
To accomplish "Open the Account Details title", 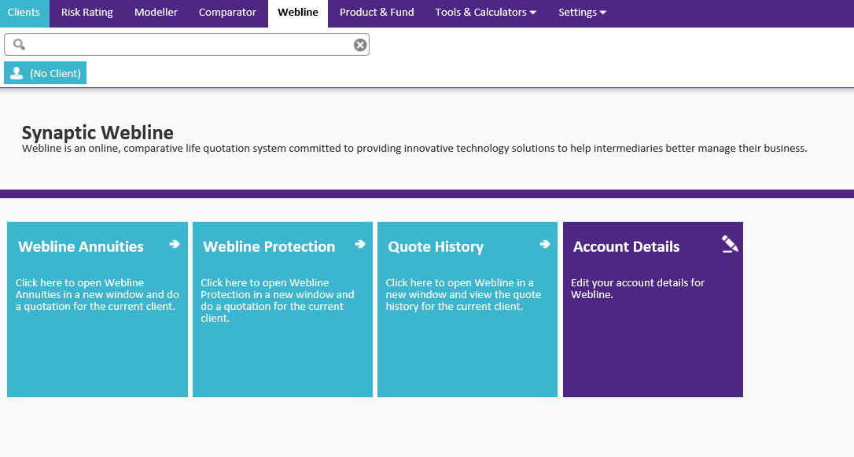I will click(626, 247).
